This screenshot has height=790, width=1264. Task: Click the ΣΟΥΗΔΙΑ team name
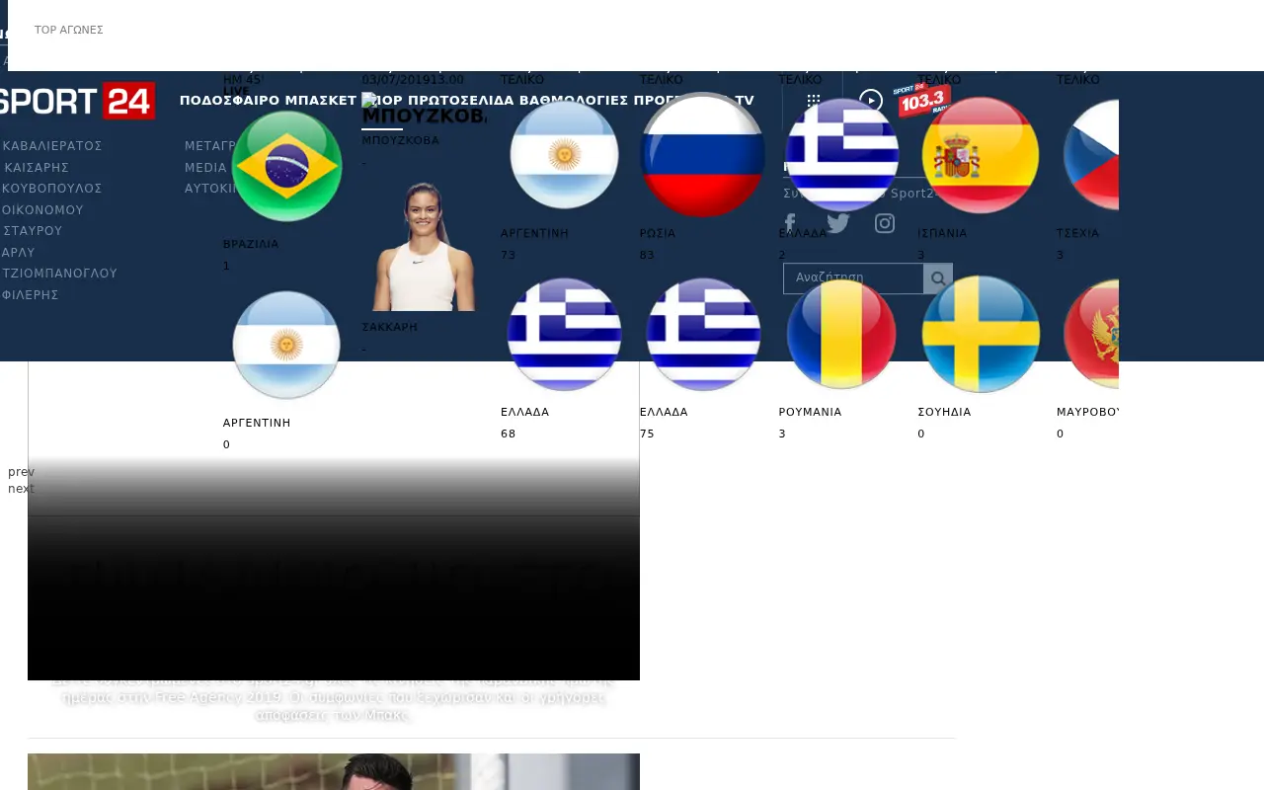pos(944,412)
